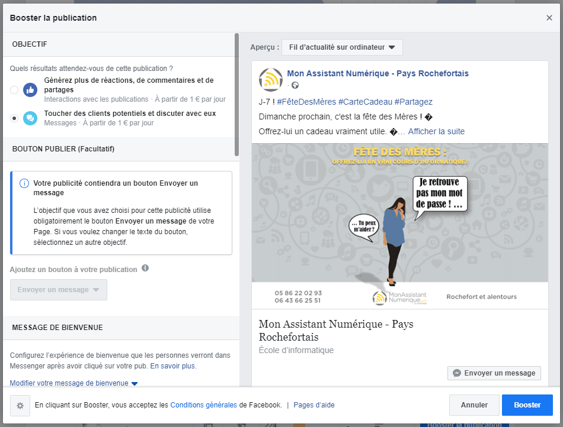The width and height of the screenshot is (563, 427).
Task: Click the info icon next to 'Ajoutez un bouton'
Action: click(x=145, y=269)
